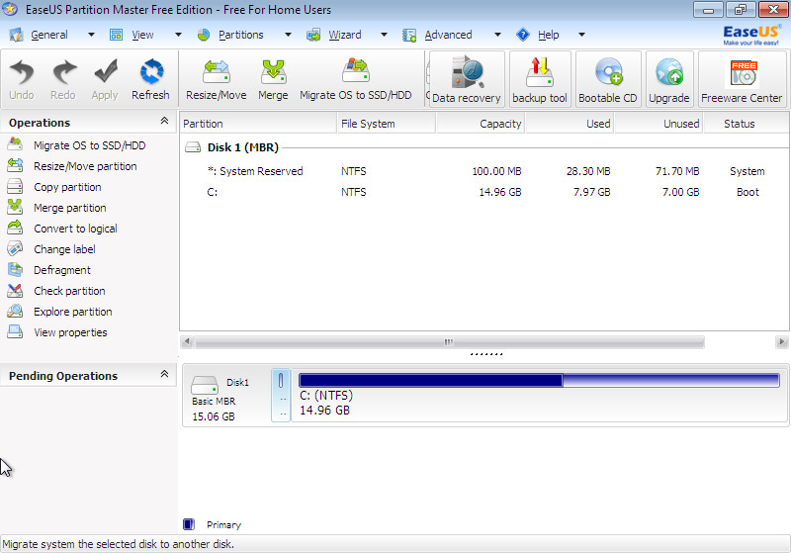This screenshot has width=791, height=553.
Task: Click the 14.96 GB capacity cell
Action: [x=500, y=192]
